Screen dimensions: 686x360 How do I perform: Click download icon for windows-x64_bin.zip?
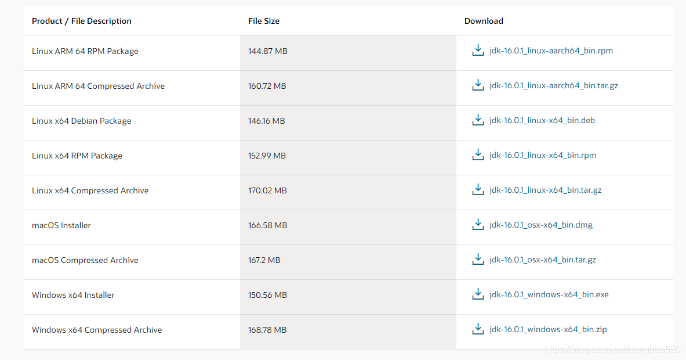pyautogui.click(x=478, y=329)
